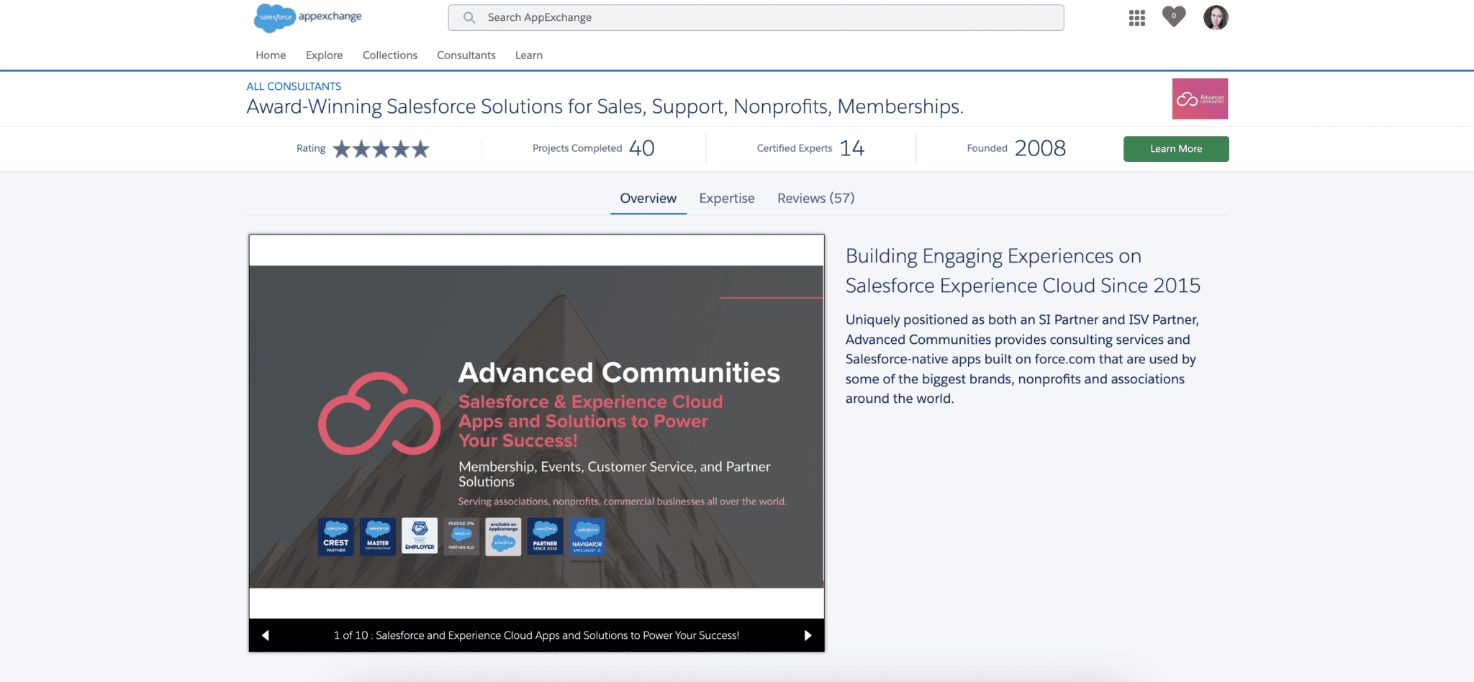Open the app launcher grid icon

click(1137, 17)
